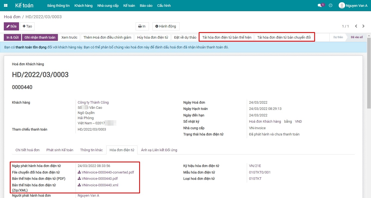Click Tải hóa đơn điện tử bản thể hiện
Viewport: 371px width, 198px height.
[227, 37]
